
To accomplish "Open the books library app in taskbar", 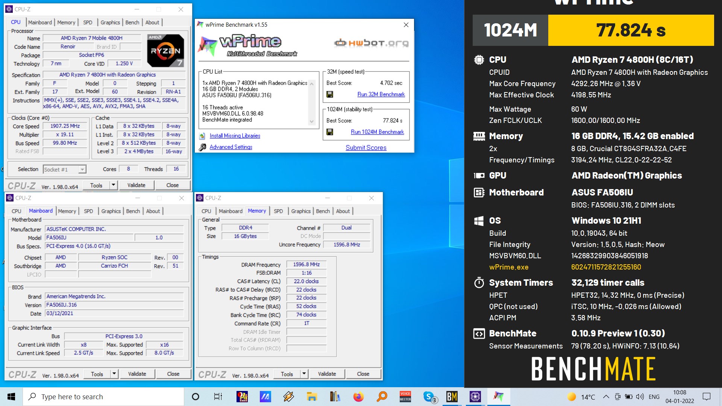I will click(335, 397).
